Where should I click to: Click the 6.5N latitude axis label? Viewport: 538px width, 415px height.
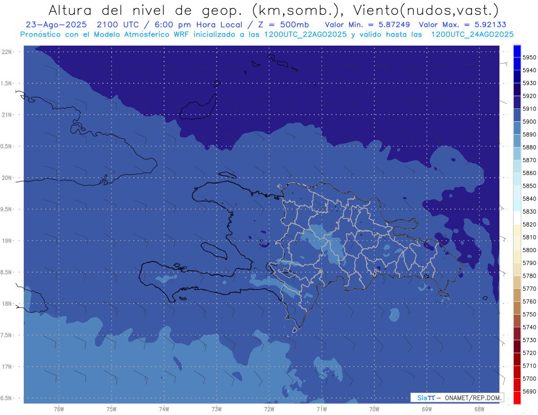[6, 398]
